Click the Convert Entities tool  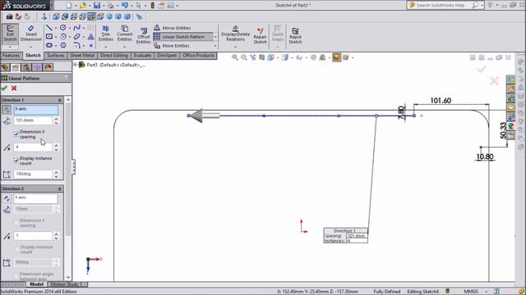tap(125, 34)
